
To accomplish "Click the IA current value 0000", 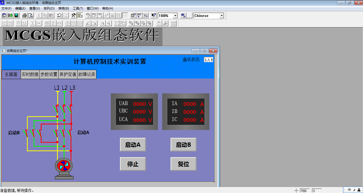I will click(190, 104).
